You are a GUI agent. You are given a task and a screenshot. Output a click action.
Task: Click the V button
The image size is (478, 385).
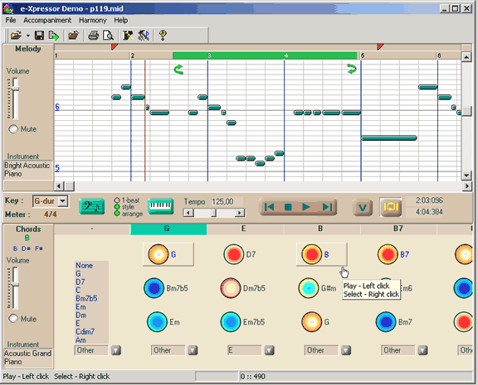tap(363, 207)
